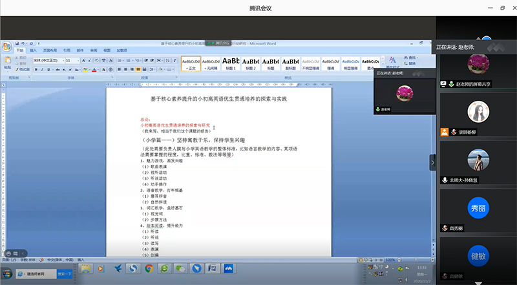This screenshot has height=285, width=517.
Task: Collapse the participant video side panel
Action: [432, 164]
